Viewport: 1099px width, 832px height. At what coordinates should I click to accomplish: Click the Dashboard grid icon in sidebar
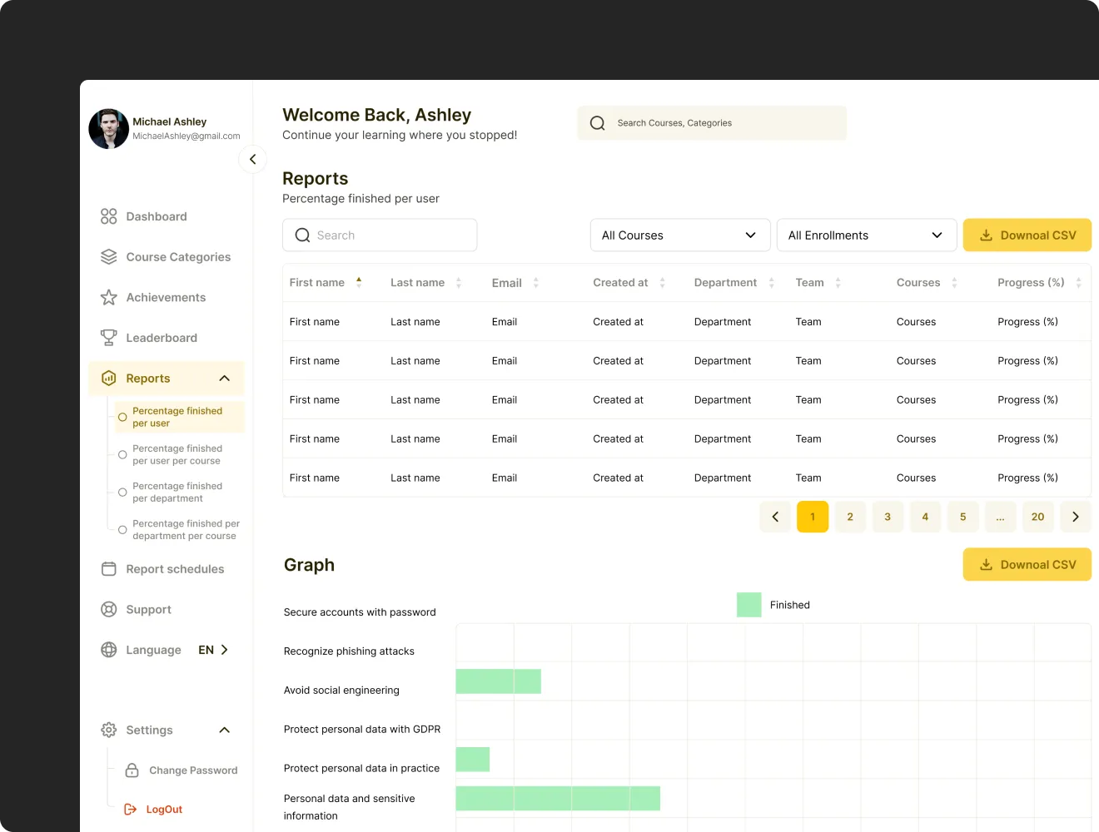point(108,216)
